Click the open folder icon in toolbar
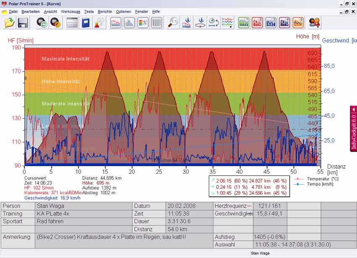The height and width of the screenshot is (258, 357). click(x=9, y=23)
